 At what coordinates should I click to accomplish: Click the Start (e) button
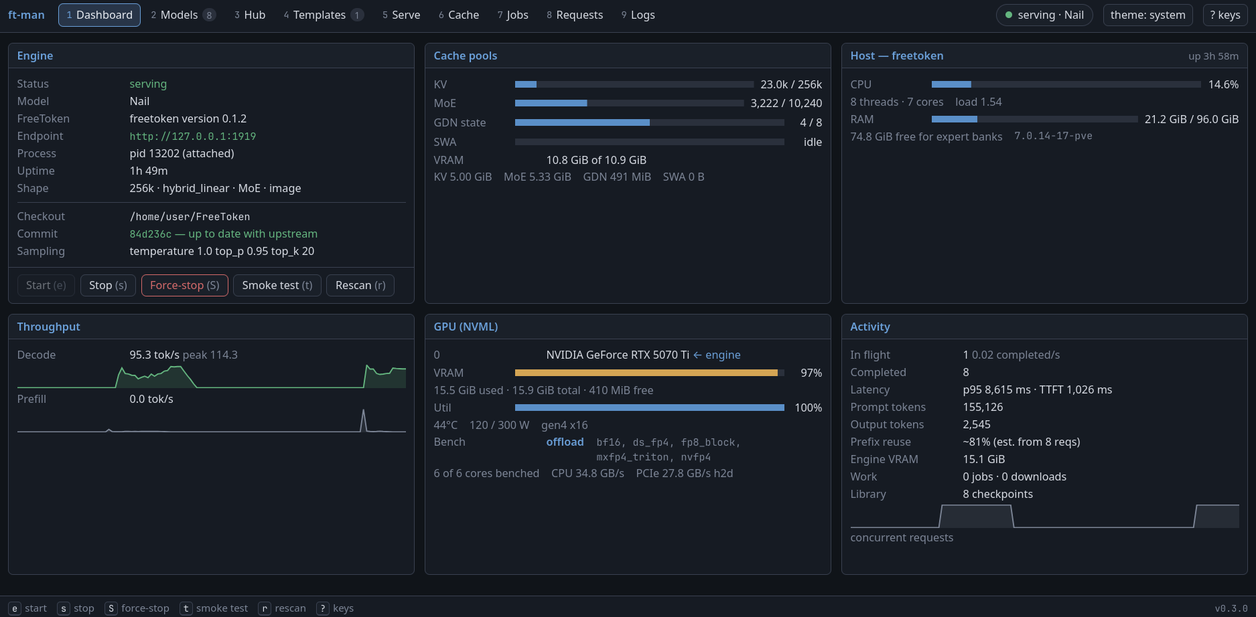(x=46, y=285)
